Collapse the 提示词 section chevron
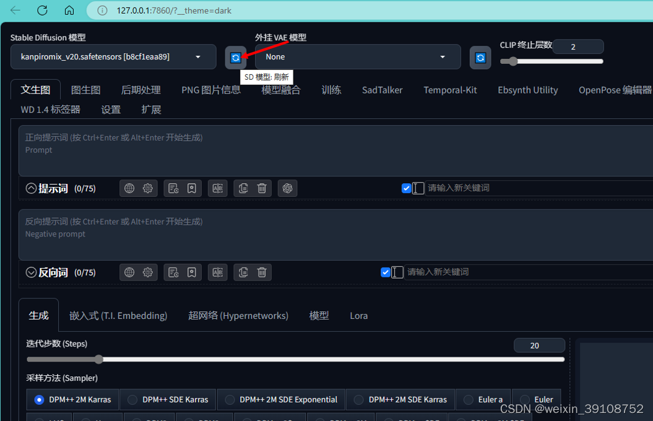 [x=31, y=188]
